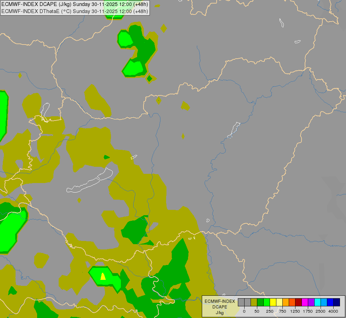Click the yellow triangle DCAPE maximum on map

click(x=103, y=277)
